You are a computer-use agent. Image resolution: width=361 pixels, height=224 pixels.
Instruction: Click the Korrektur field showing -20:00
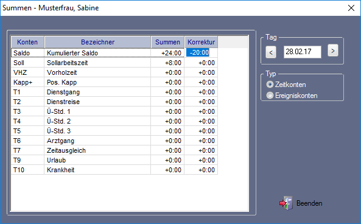pyautogui.click(x=201, y=53)
